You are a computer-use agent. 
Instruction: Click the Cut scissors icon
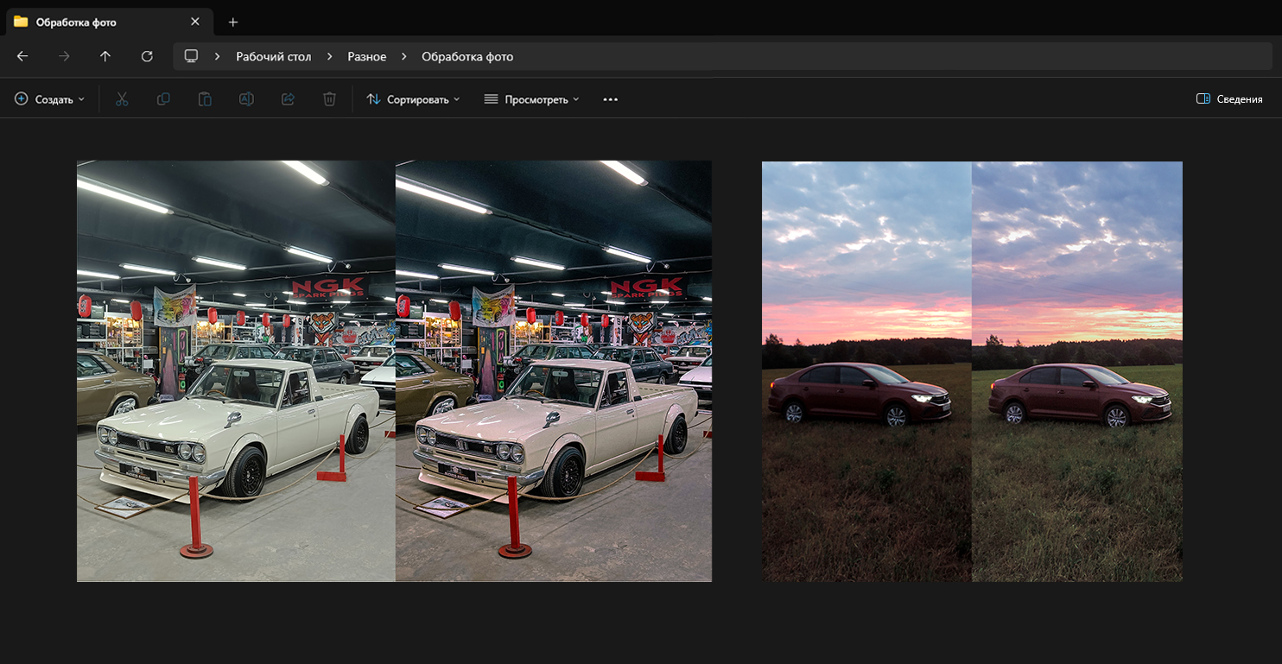click(x=122, y=99)
